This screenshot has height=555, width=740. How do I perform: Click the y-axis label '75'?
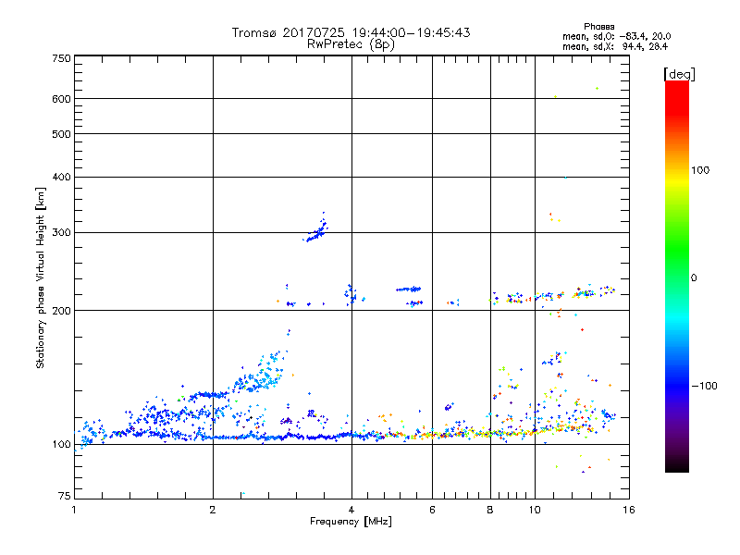[x=65, y=496]
